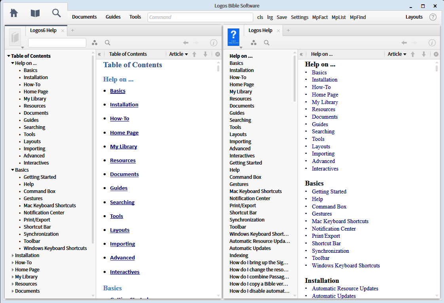444x303 pixels.
Task: Expand the Documents tree node
Action: coord(13,291)
